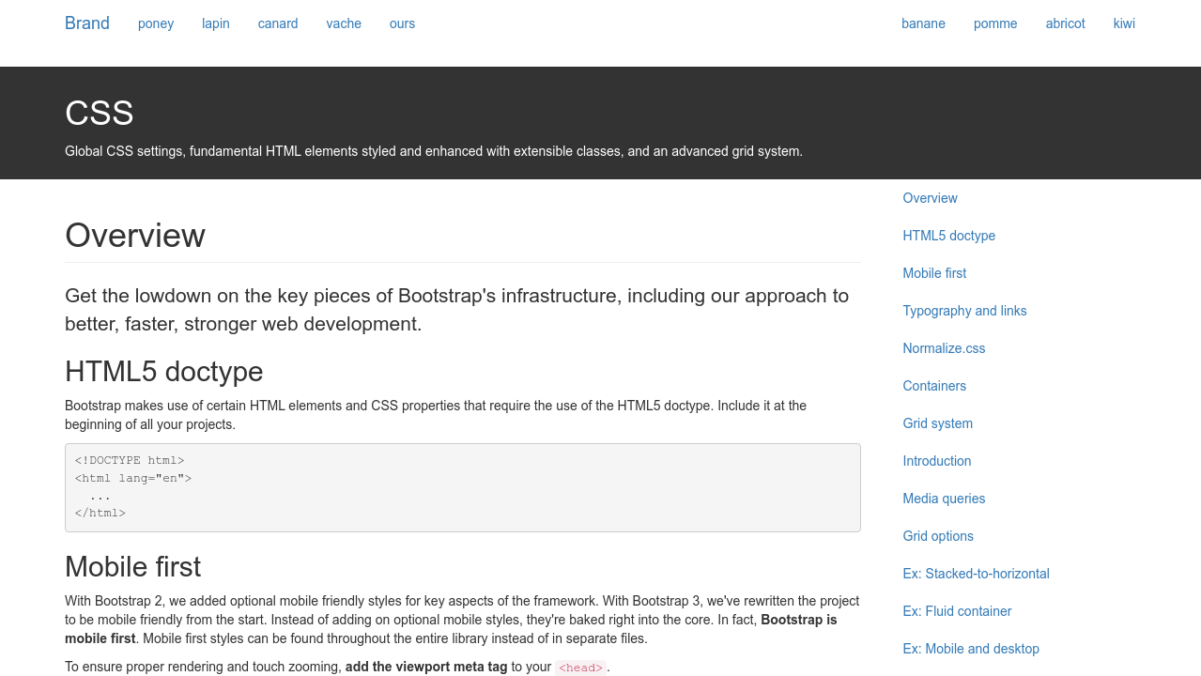Click Containers in the side navigation

pos(934,386)
